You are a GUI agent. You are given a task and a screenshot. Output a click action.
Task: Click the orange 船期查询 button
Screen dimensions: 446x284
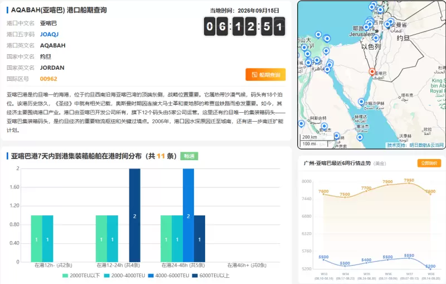coord(266,75)
